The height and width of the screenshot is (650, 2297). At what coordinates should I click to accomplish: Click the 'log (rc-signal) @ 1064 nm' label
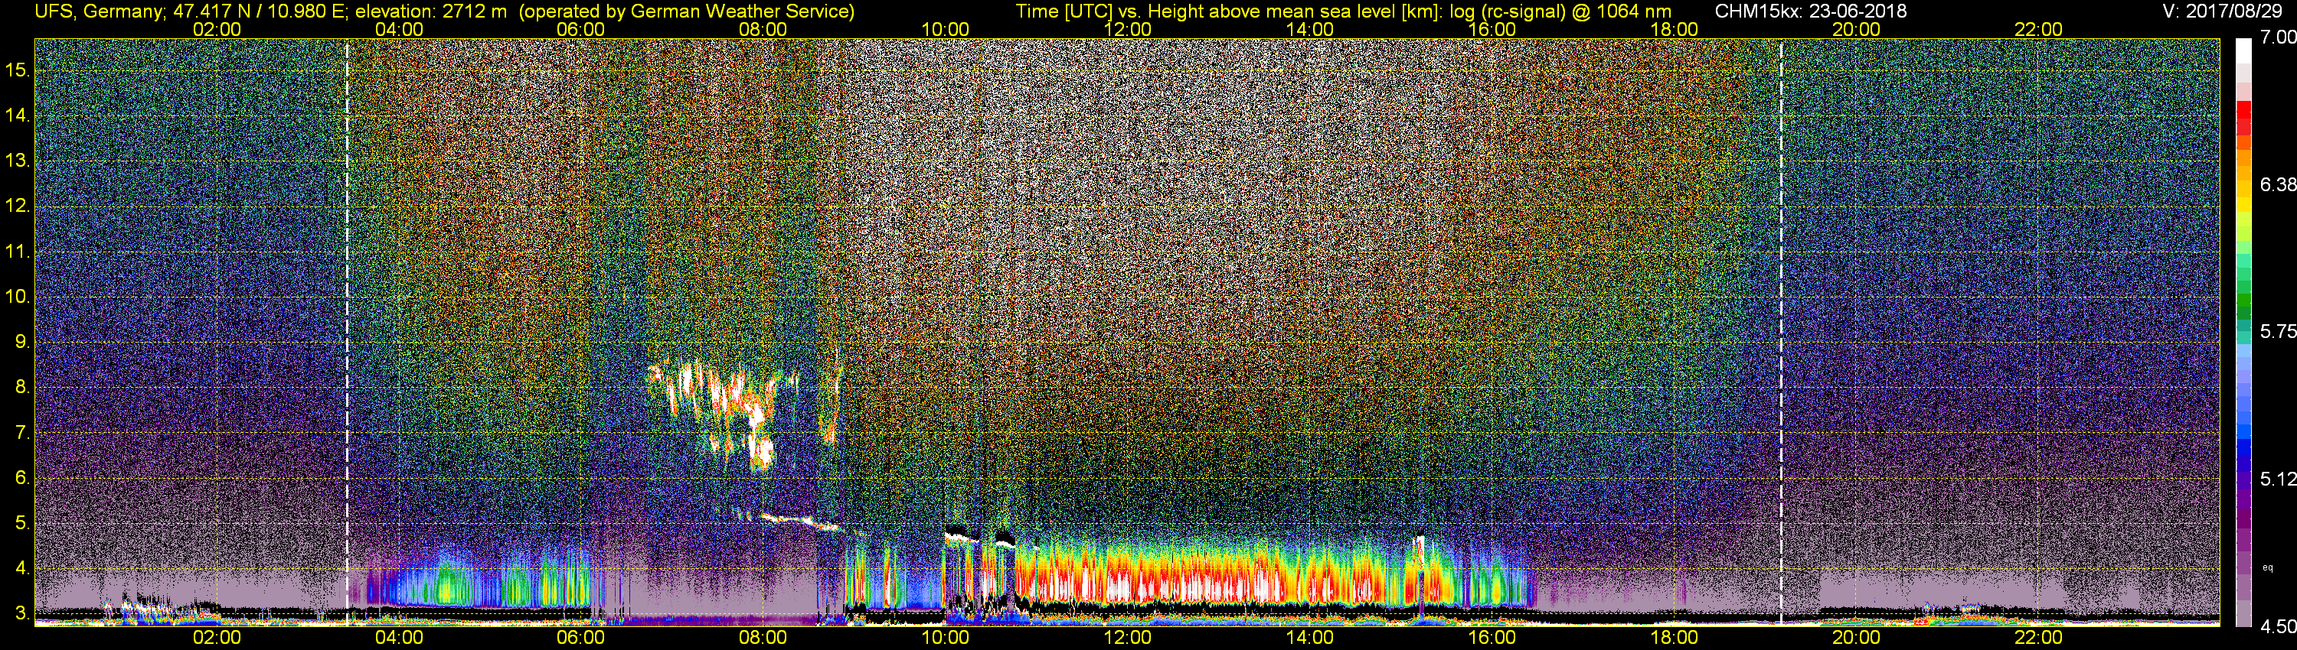tap(1560, 11)
